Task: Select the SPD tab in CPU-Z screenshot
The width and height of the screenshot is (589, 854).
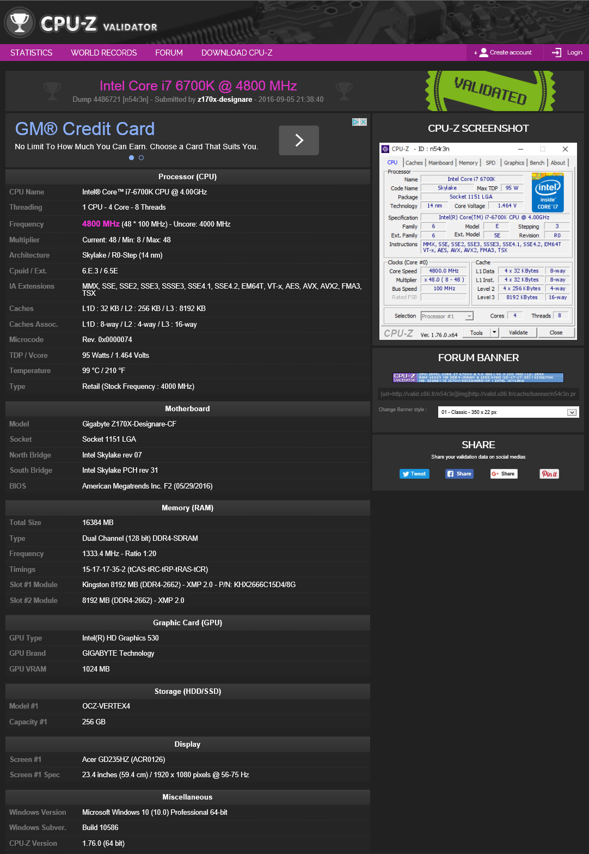Action: (x=490, y=163)
